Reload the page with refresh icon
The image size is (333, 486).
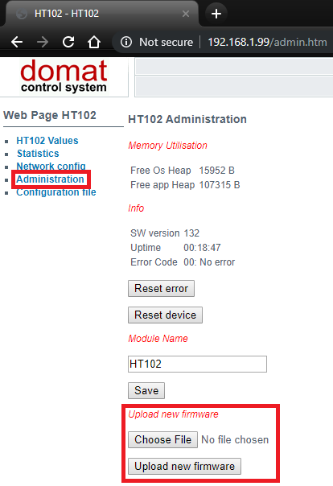pos(68,42)
